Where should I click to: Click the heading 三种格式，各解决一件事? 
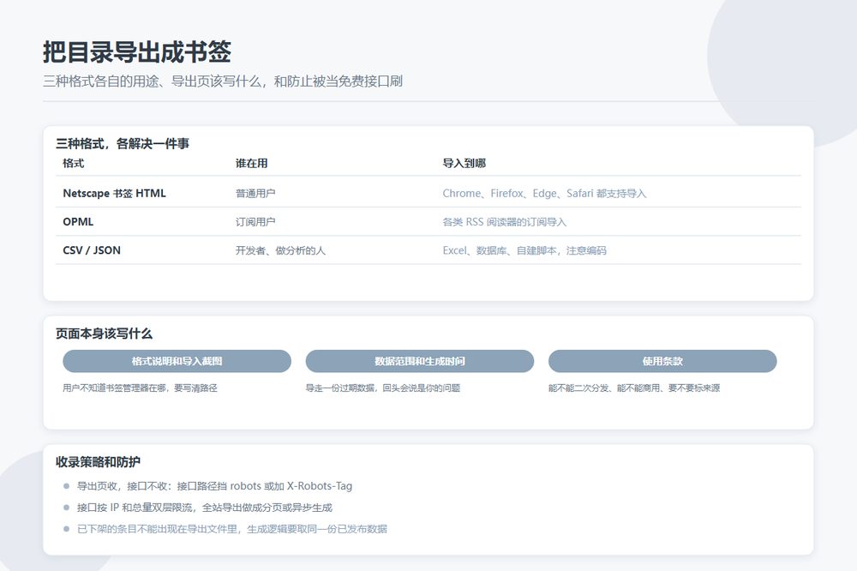(123, 144)
